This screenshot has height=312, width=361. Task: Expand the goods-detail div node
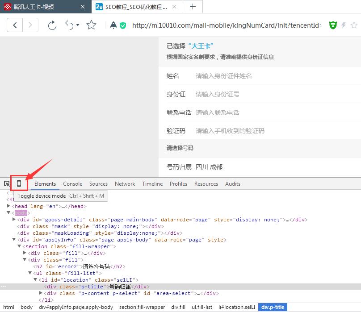[x=14, y=220]
